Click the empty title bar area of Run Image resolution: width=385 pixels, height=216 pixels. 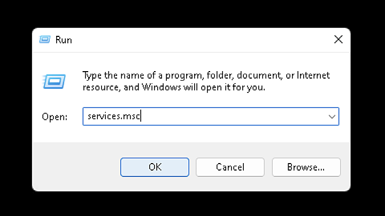click(198, 40)
